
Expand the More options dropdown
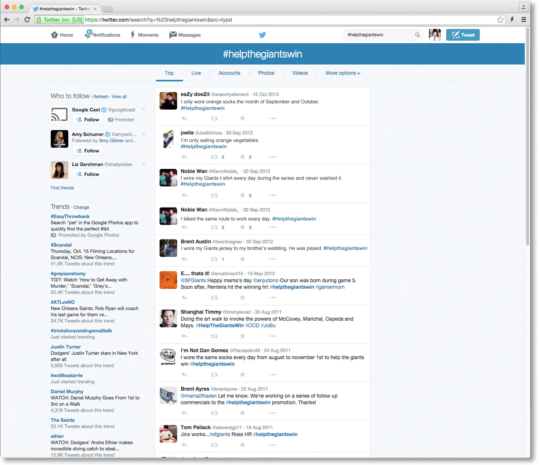(343, 73)
